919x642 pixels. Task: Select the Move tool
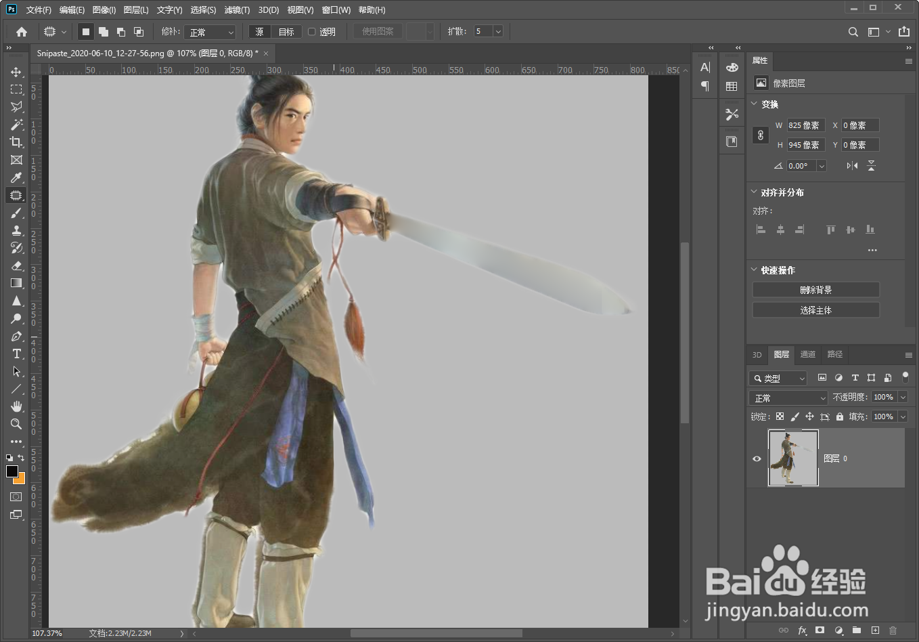click(x=16, y=72)
